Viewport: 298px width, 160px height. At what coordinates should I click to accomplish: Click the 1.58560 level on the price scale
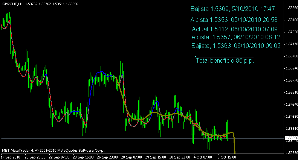coord(291,8)
